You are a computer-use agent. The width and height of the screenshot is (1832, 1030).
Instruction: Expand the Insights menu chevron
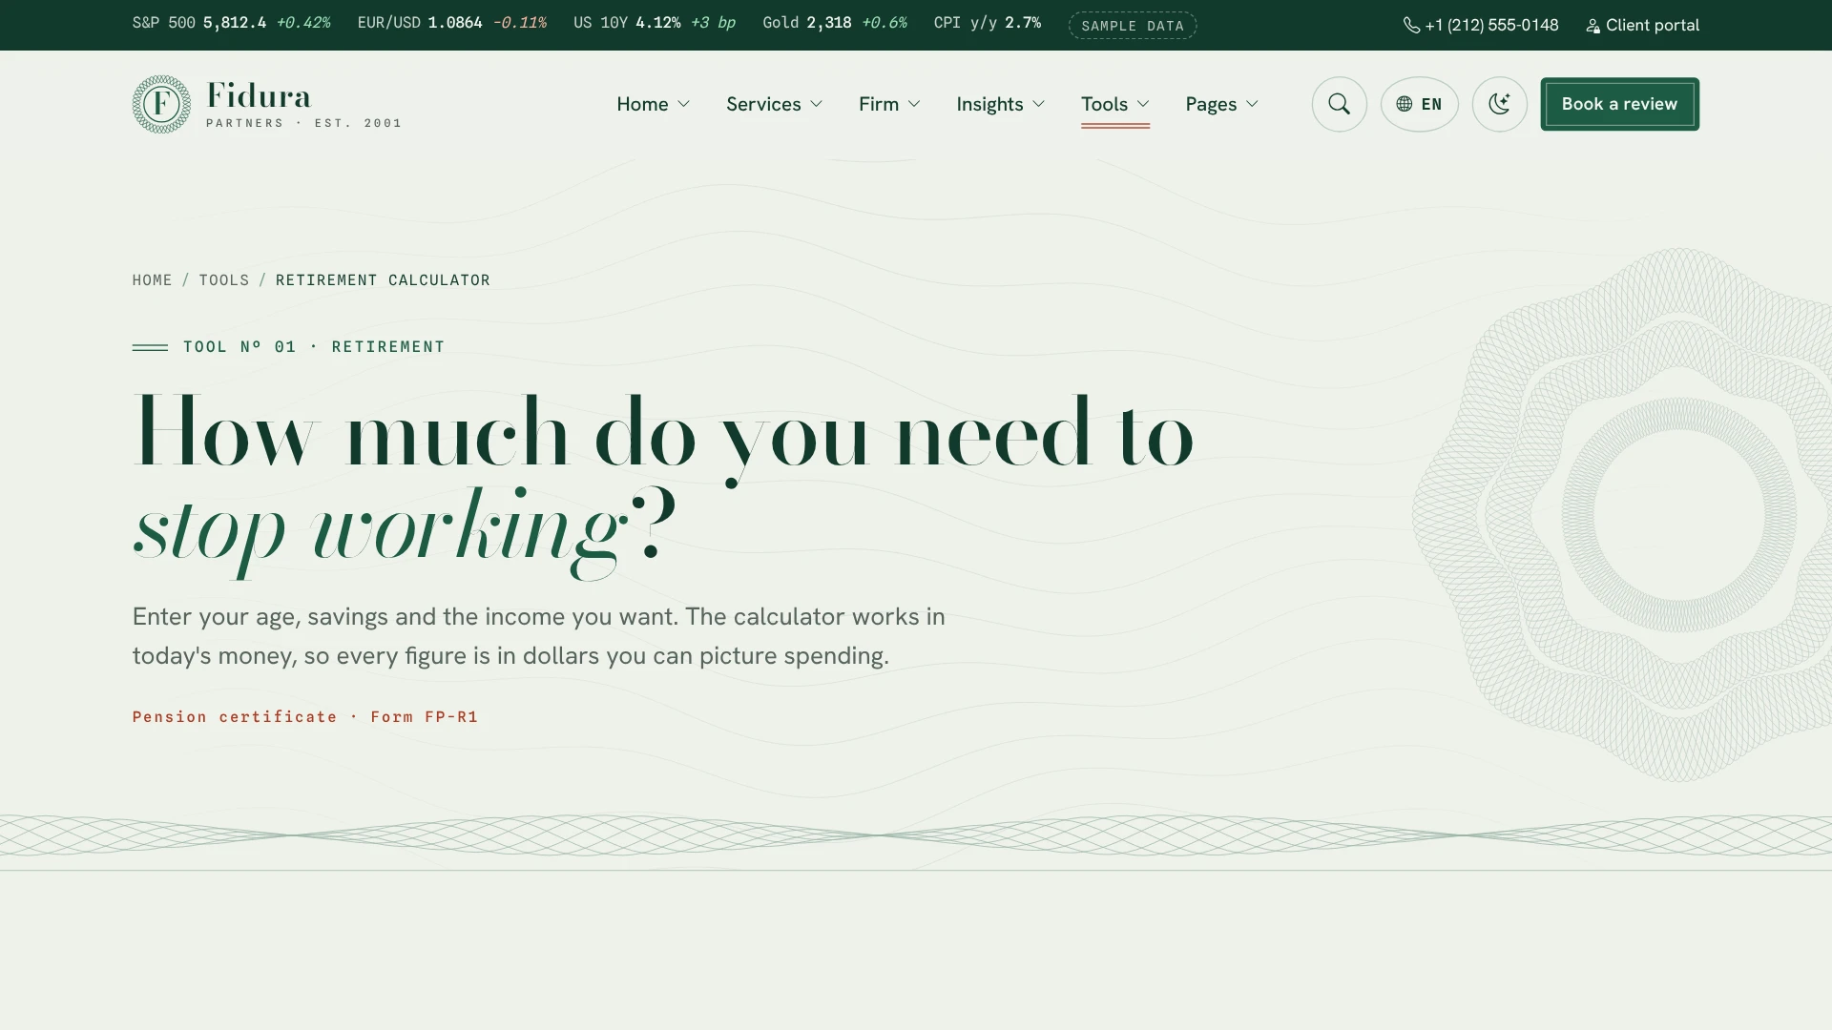(1038, 104)
